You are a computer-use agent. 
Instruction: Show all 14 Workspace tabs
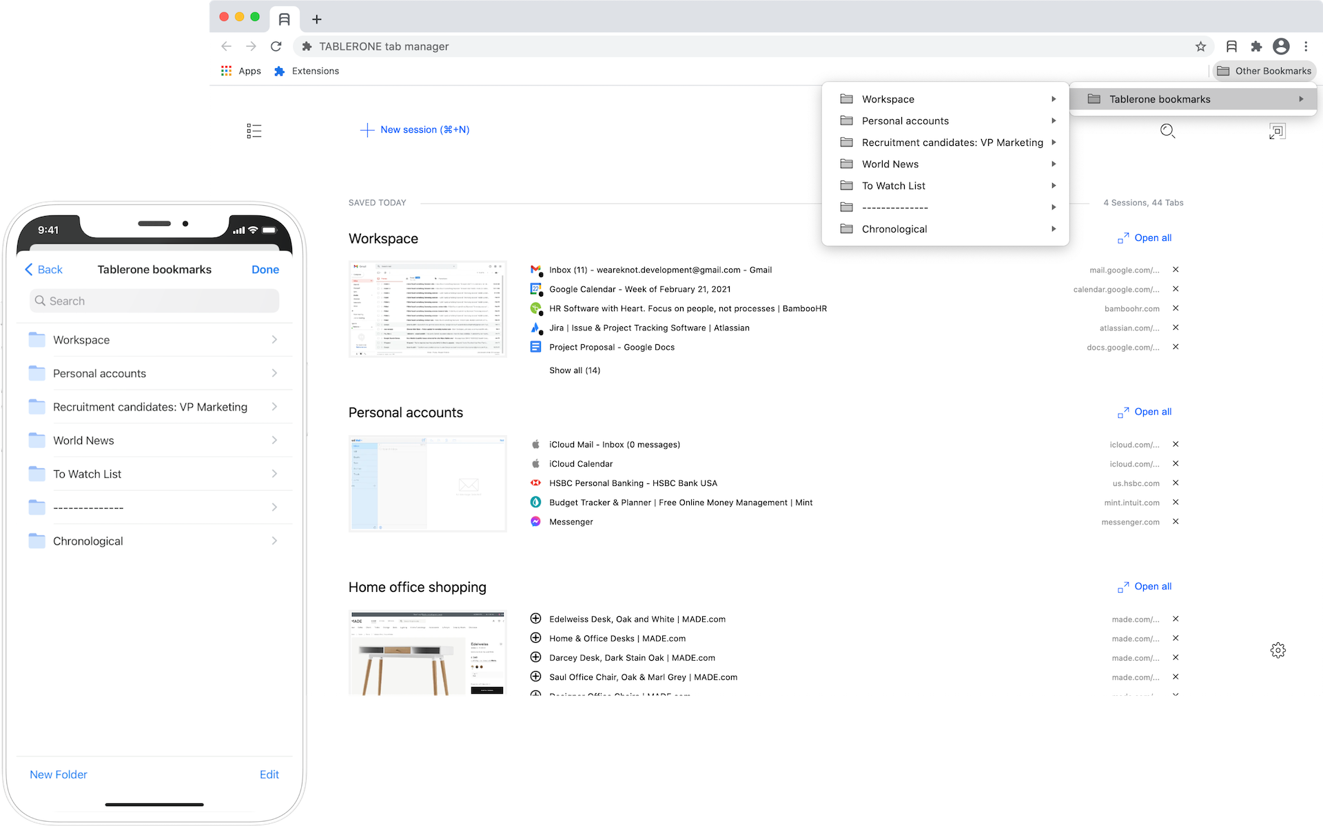[x=574, y=370]
